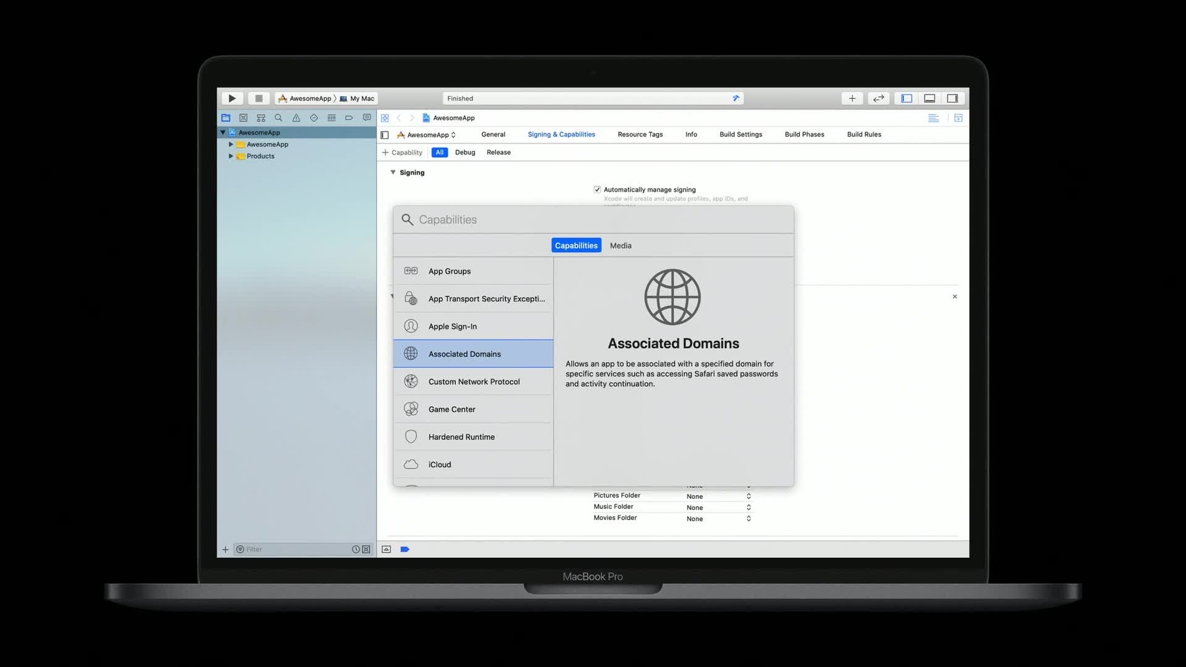1186x667 pixels.
Task: Open the Library with the plus toolbar button
Action: 852,98
